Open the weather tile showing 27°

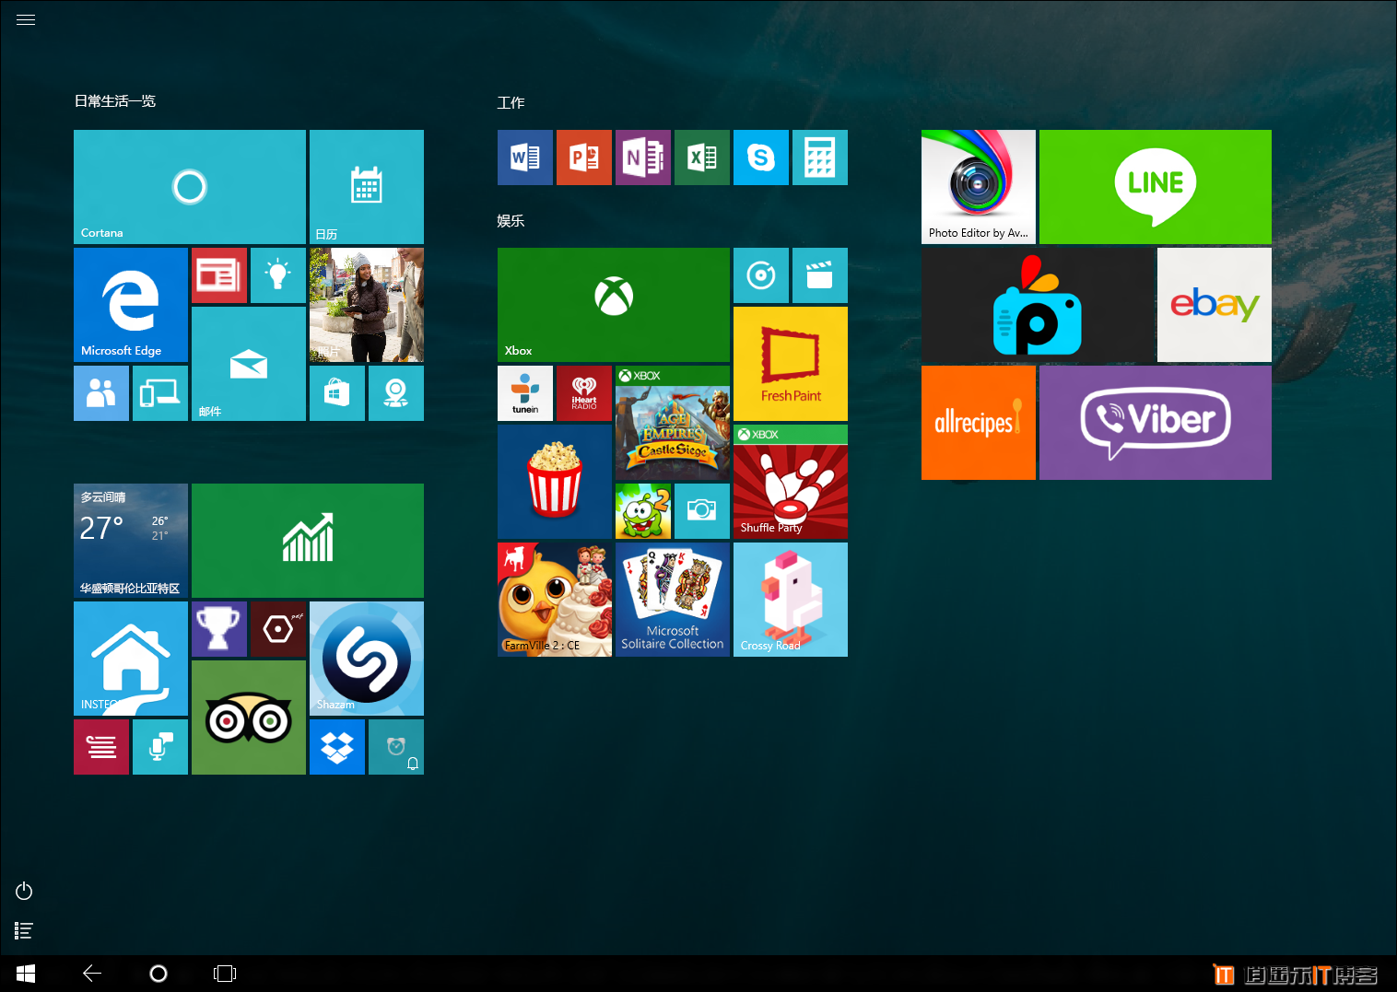pos(131,541)
